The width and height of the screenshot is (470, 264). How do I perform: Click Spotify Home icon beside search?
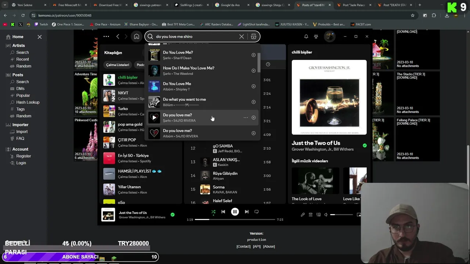[137, 36]
